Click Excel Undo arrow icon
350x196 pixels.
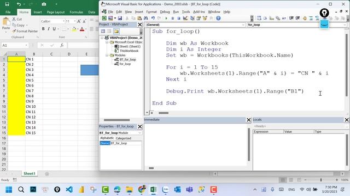19,4
